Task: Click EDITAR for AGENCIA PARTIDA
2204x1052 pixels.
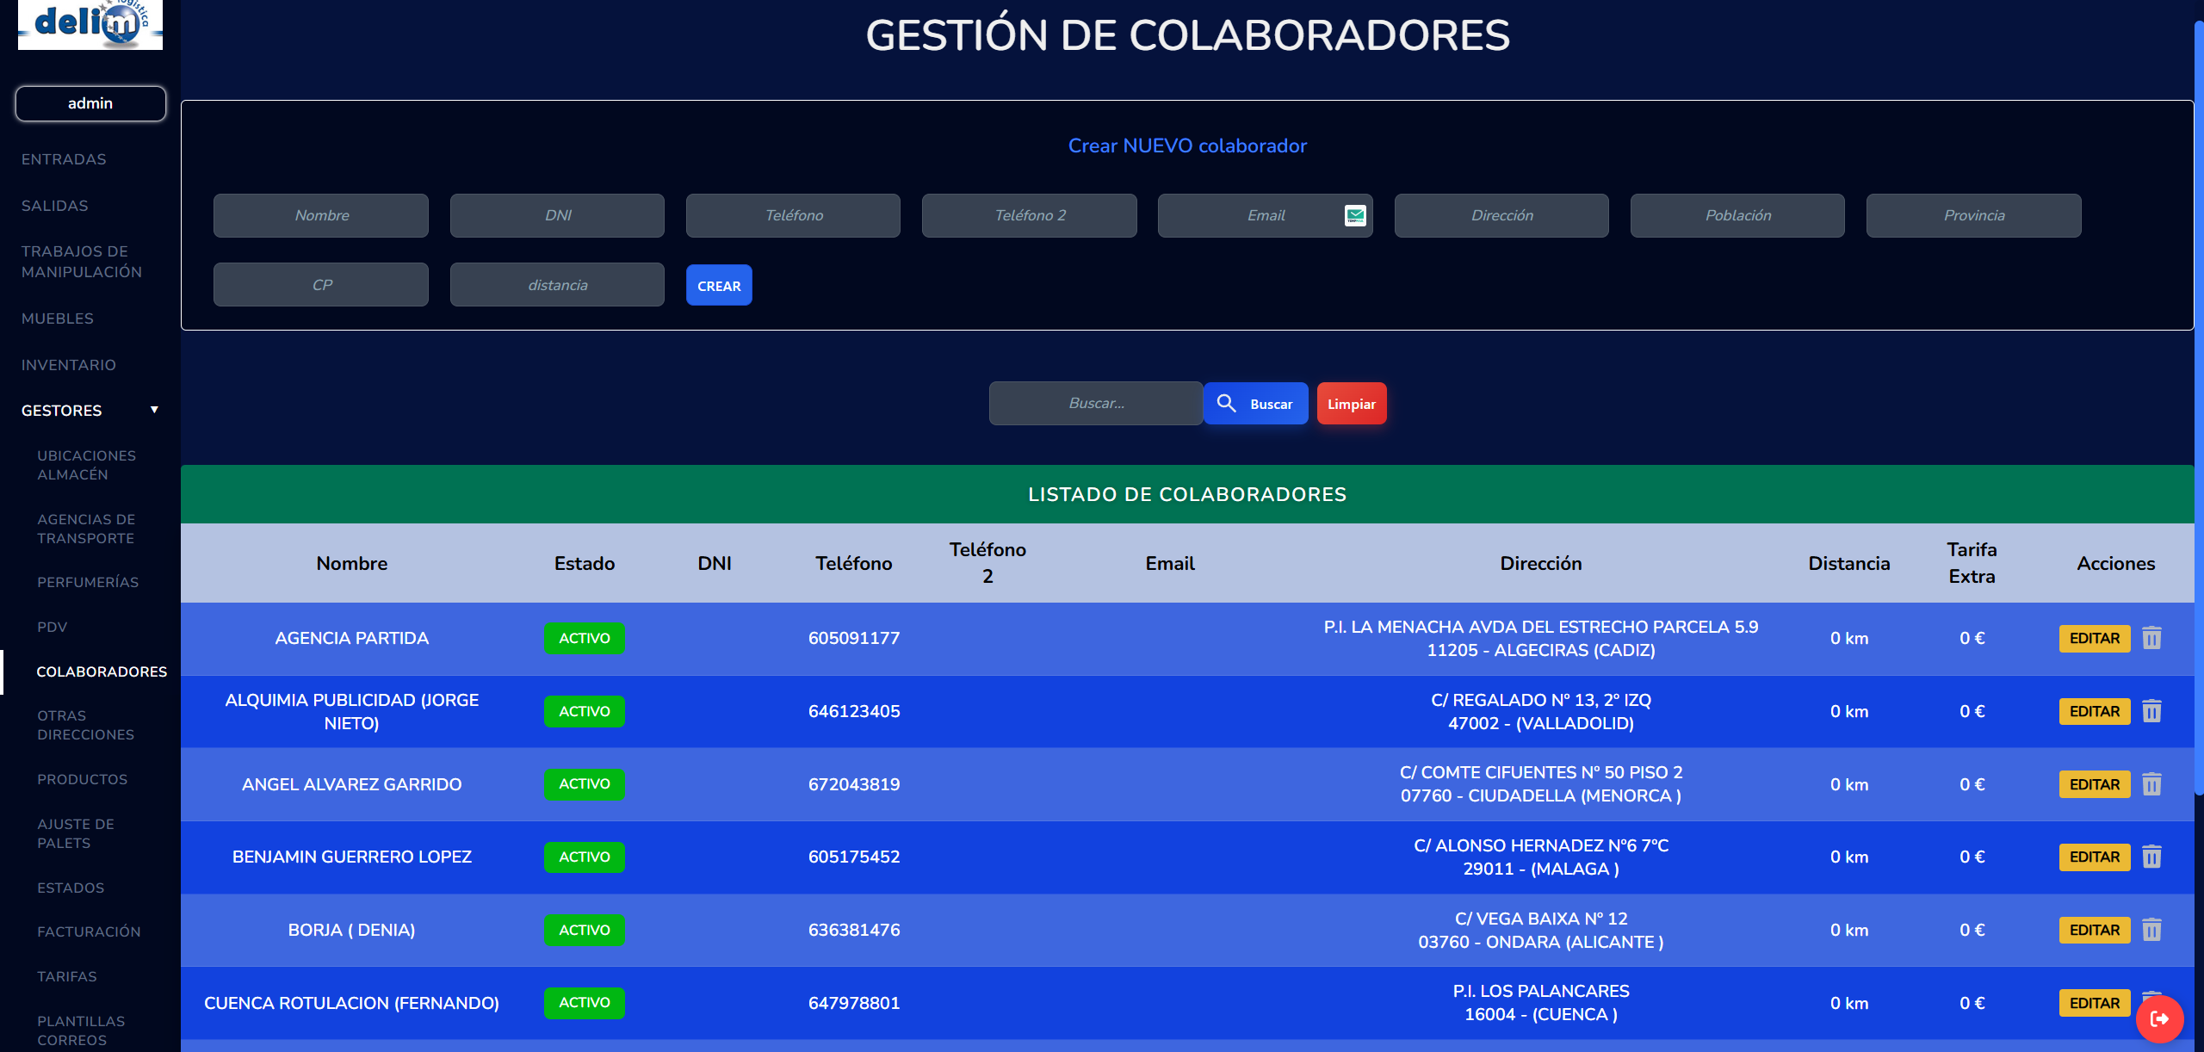Action: click(x=2095, y=638)
